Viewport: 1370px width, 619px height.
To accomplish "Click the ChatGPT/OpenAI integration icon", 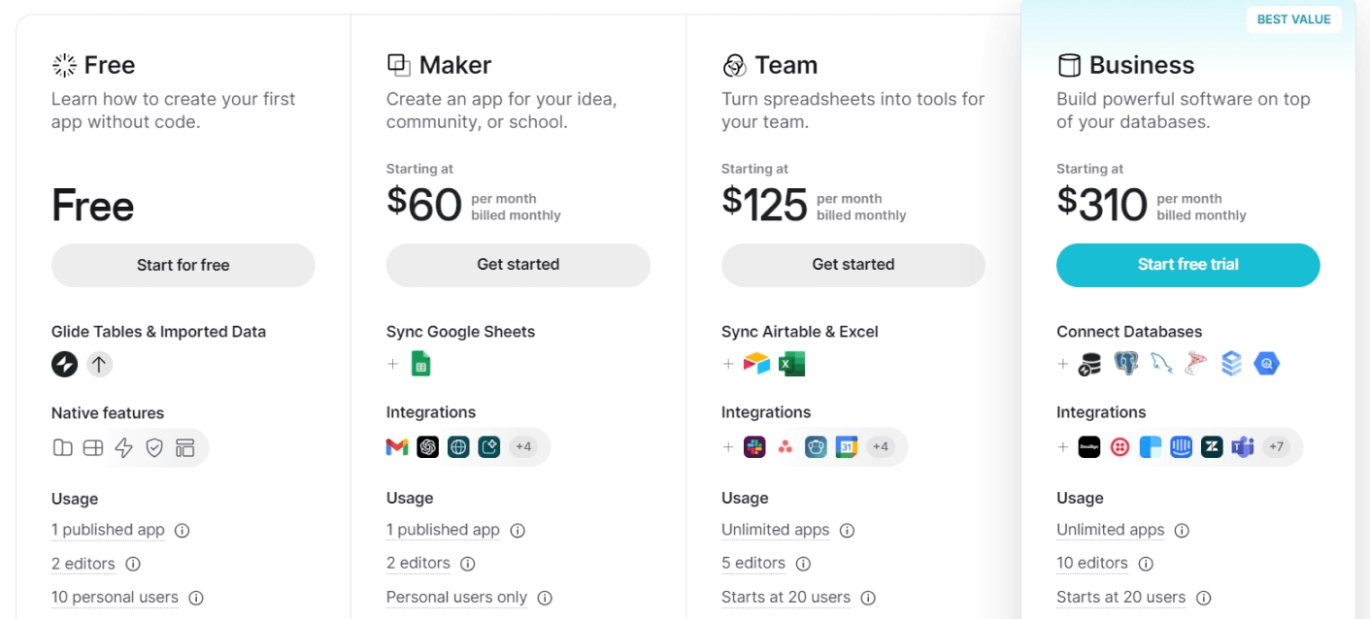I will pos(427,447).
